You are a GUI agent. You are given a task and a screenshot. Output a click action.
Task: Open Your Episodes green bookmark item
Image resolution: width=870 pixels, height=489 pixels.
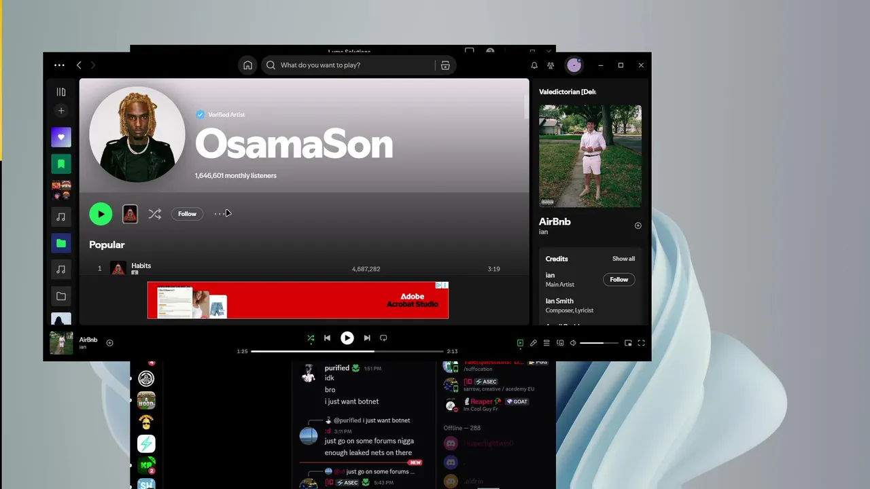60,164
